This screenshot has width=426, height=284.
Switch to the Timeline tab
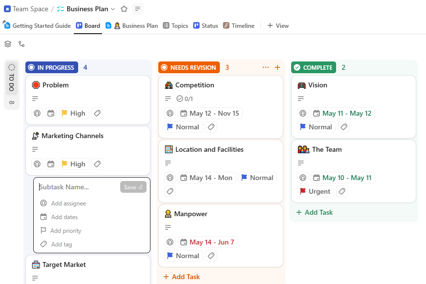[239, 25]
